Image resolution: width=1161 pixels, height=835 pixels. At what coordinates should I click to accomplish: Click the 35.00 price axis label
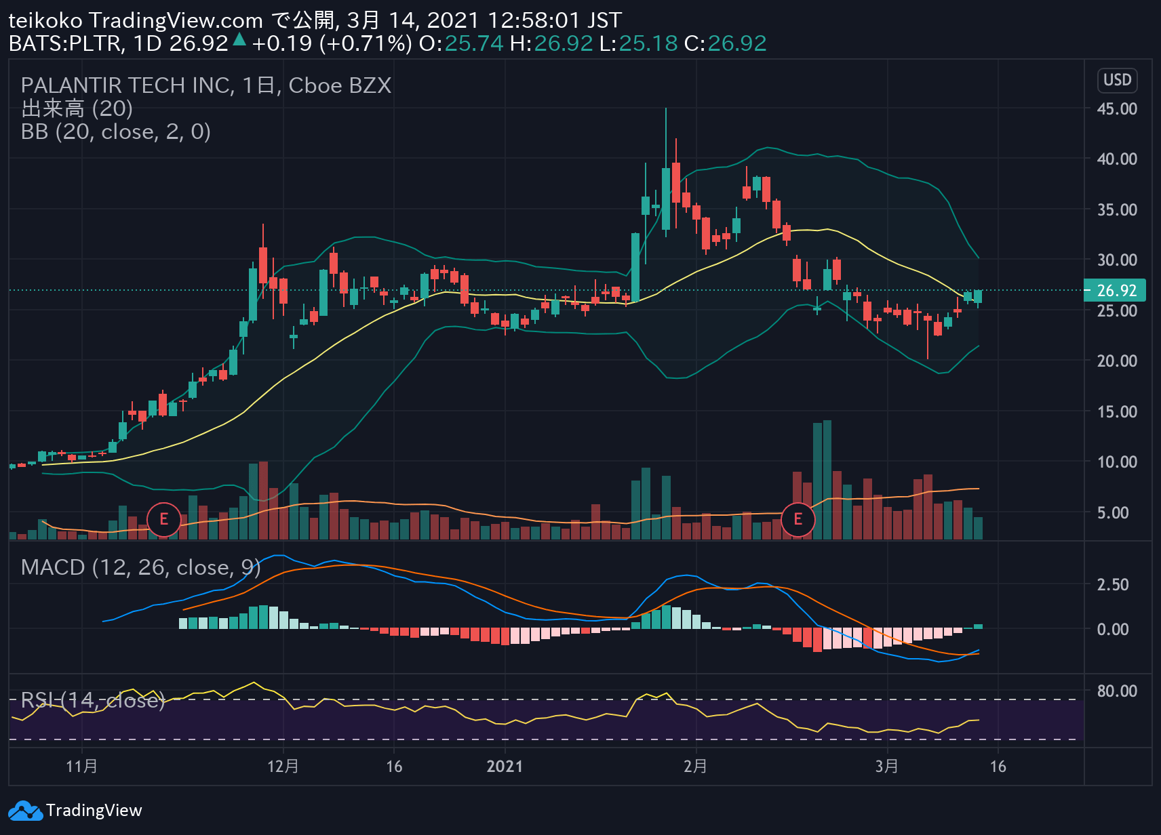[1117, 210]
